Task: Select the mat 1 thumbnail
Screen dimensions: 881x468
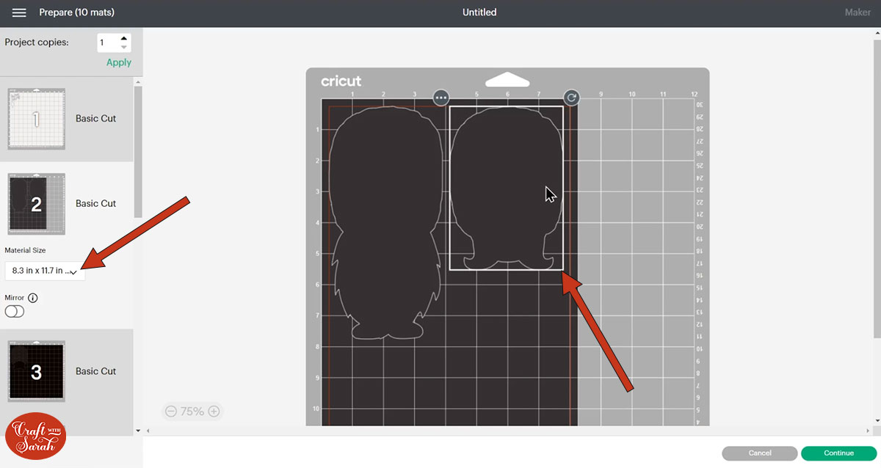Action: point(36,118)
